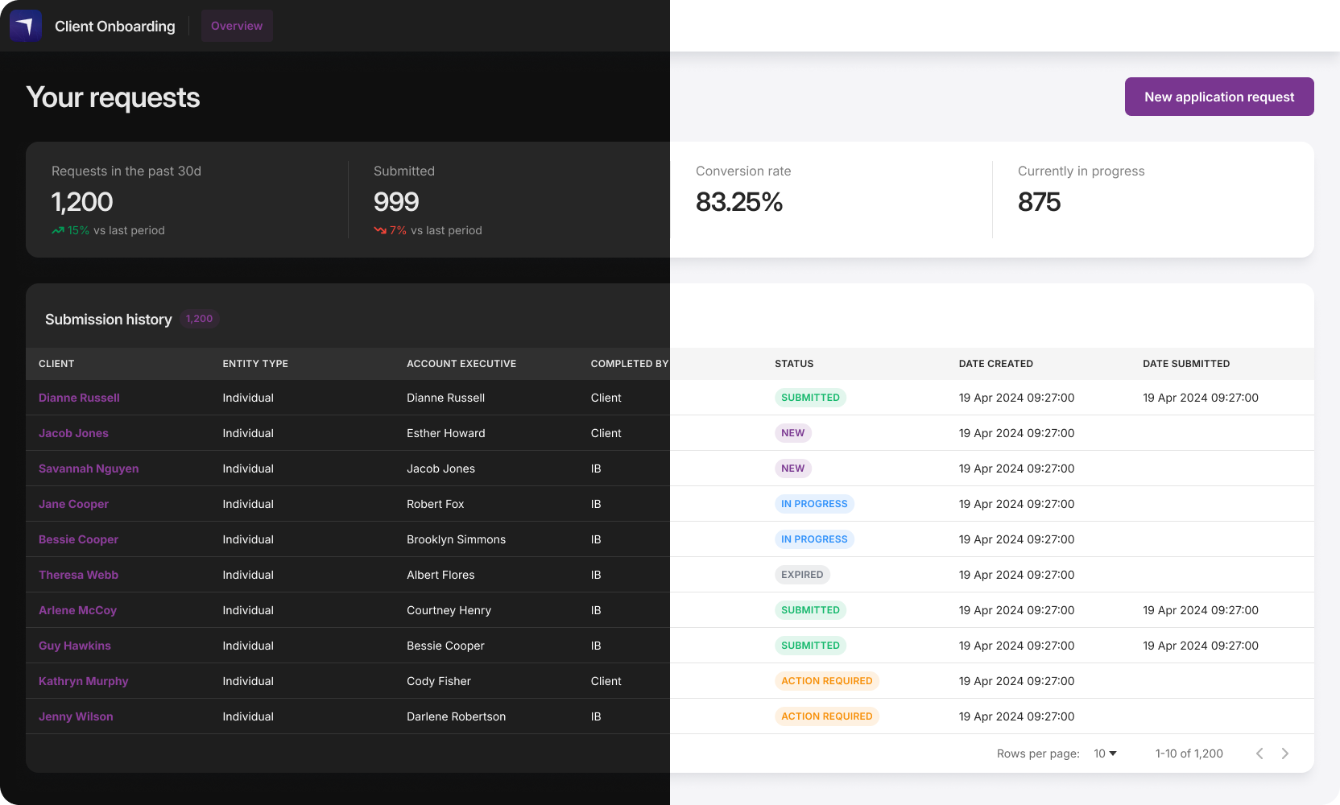Open Theresa Webb client link
This screenshot has width=1340, height=805.
click(78, 575)
